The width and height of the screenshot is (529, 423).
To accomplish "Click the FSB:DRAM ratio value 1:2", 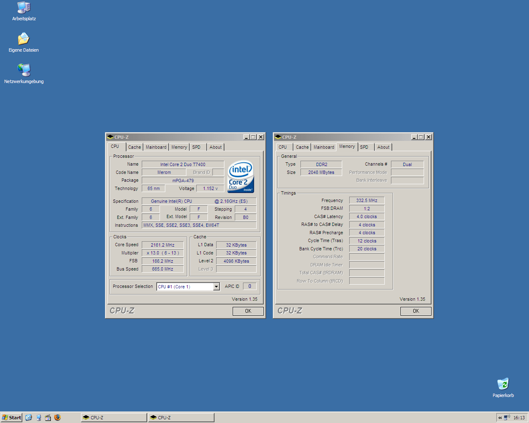I will (367, 209).
